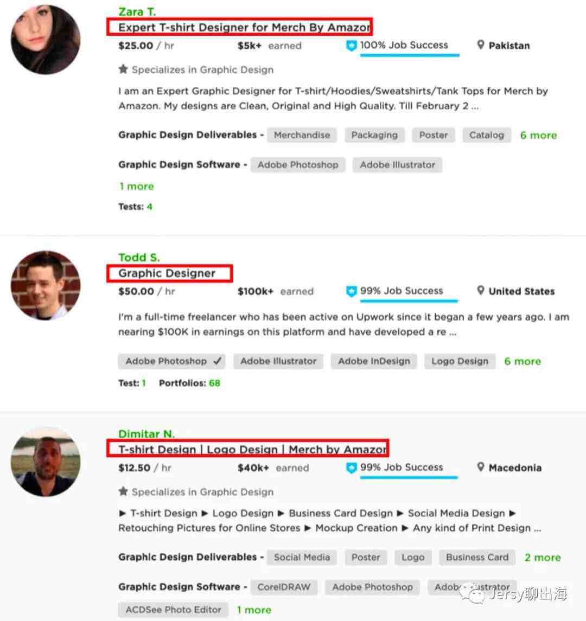Click the location pin beside Macedonia

pos(481,467)
